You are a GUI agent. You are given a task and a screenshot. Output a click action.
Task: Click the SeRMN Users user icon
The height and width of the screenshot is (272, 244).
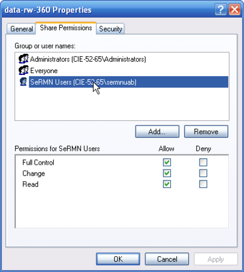[x=24, y=82]
